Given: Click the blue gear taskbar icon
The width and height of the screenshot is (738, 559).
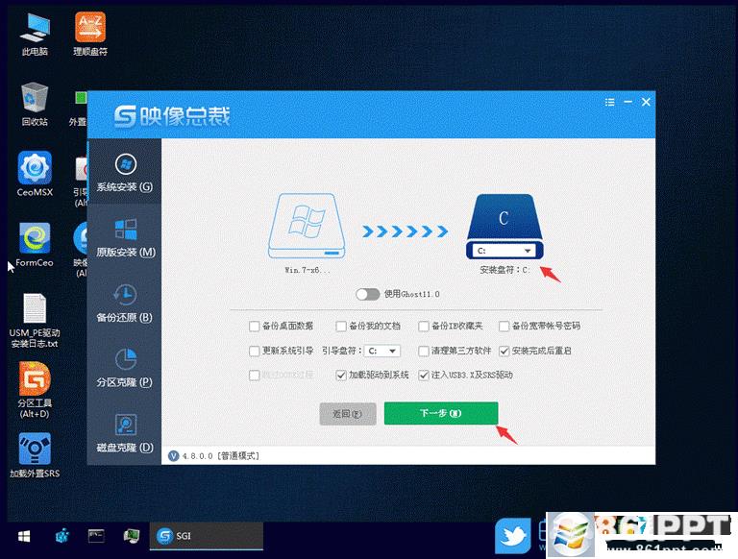Looking at the screenshot, I should click(62, 536).
